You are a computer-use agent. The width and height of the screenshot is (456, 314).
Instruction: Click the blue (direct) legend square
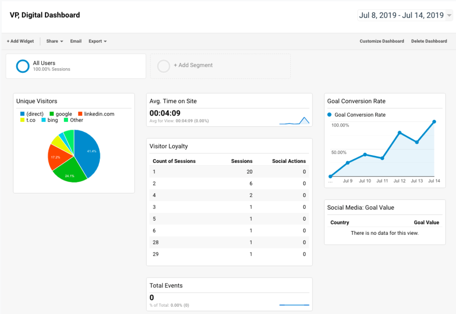[21, 114]
